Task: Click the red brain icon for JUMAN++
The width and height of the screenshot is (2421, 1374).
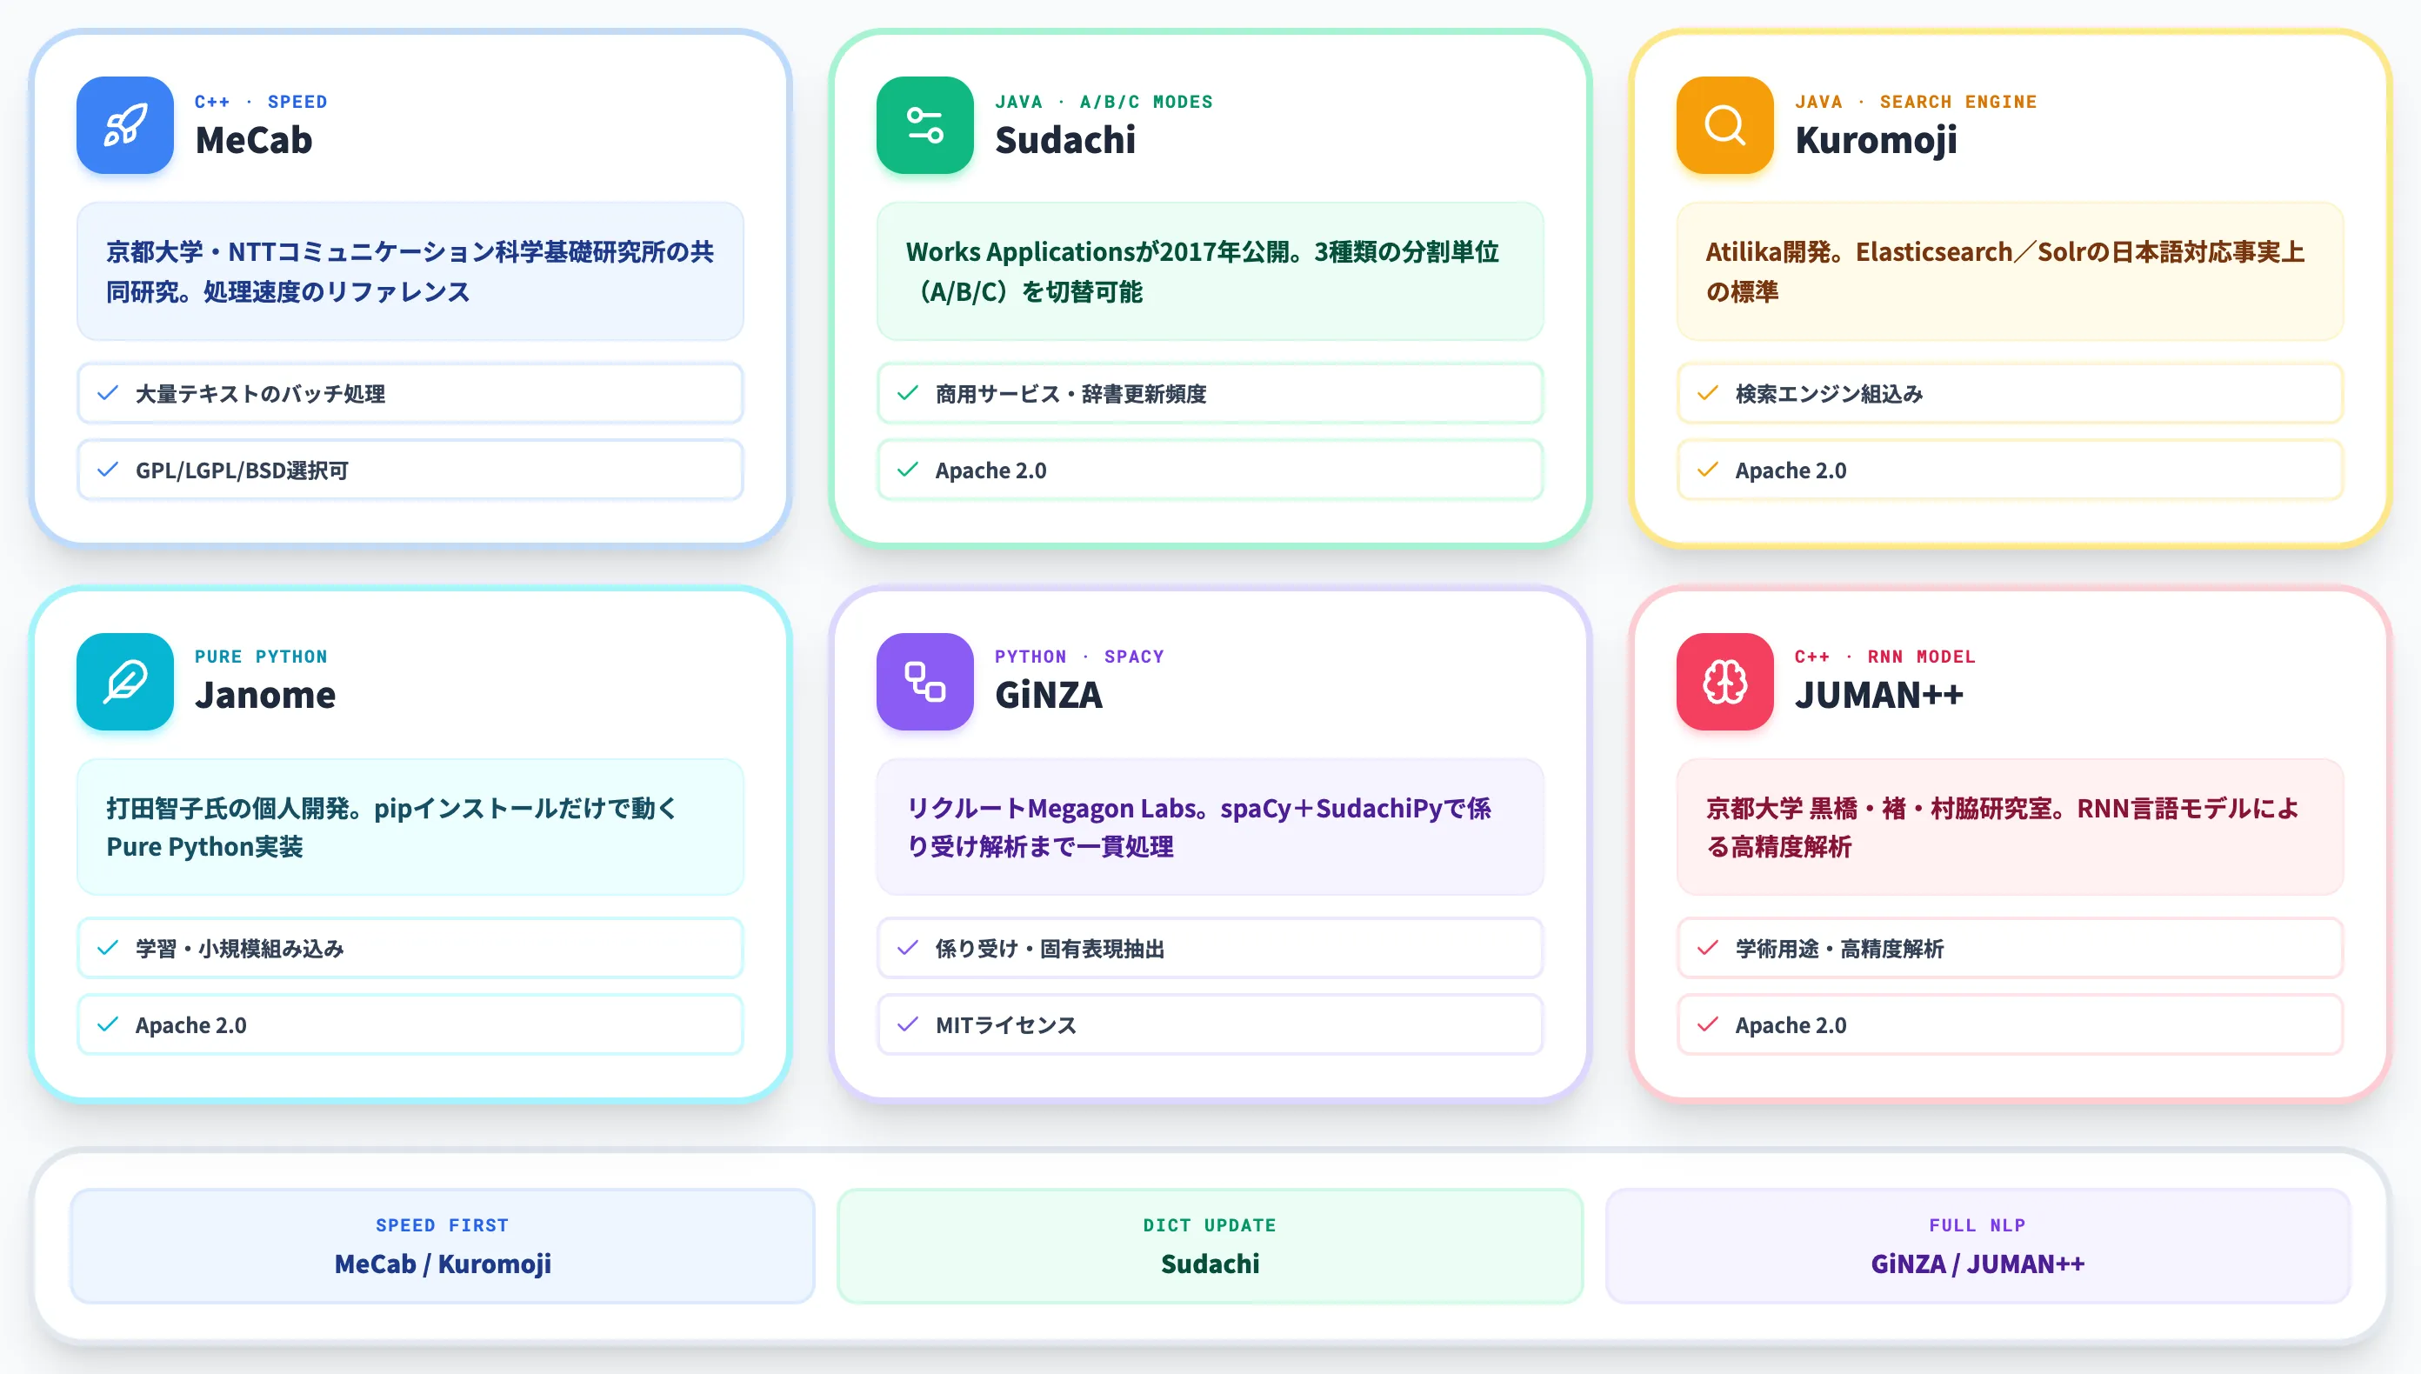Action: click(x=1724, y=681)
